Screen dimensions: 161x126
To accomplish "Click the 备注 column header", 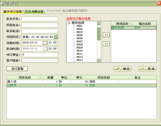I will coord(138,78).
